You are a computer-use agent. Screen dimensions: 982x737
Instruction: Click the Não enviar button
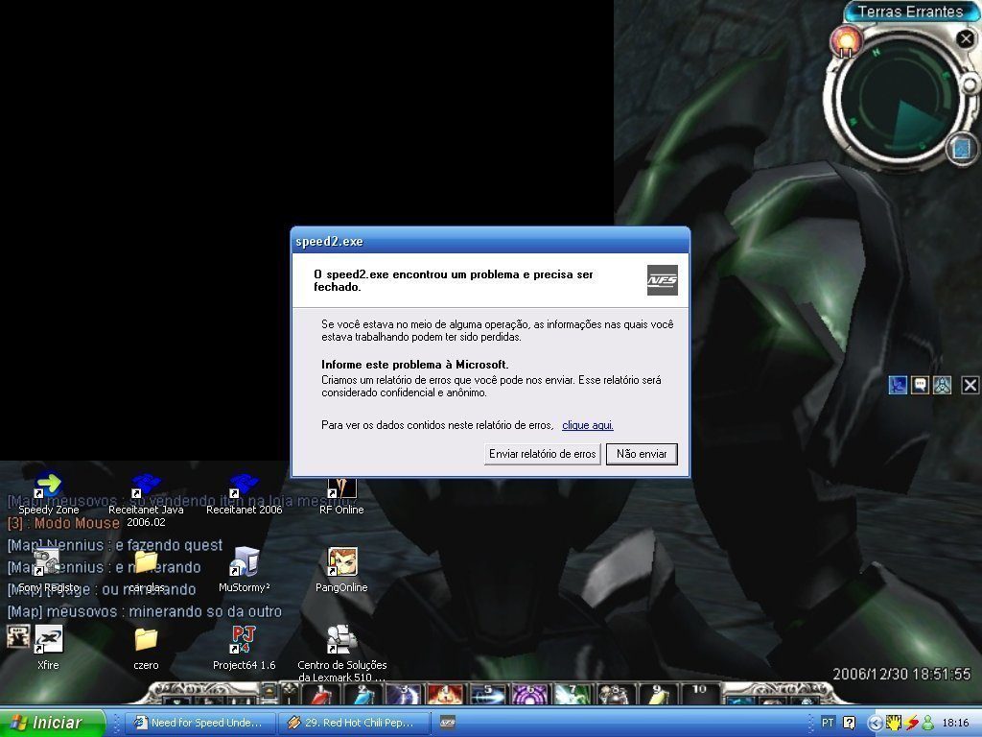pos(642,454)
